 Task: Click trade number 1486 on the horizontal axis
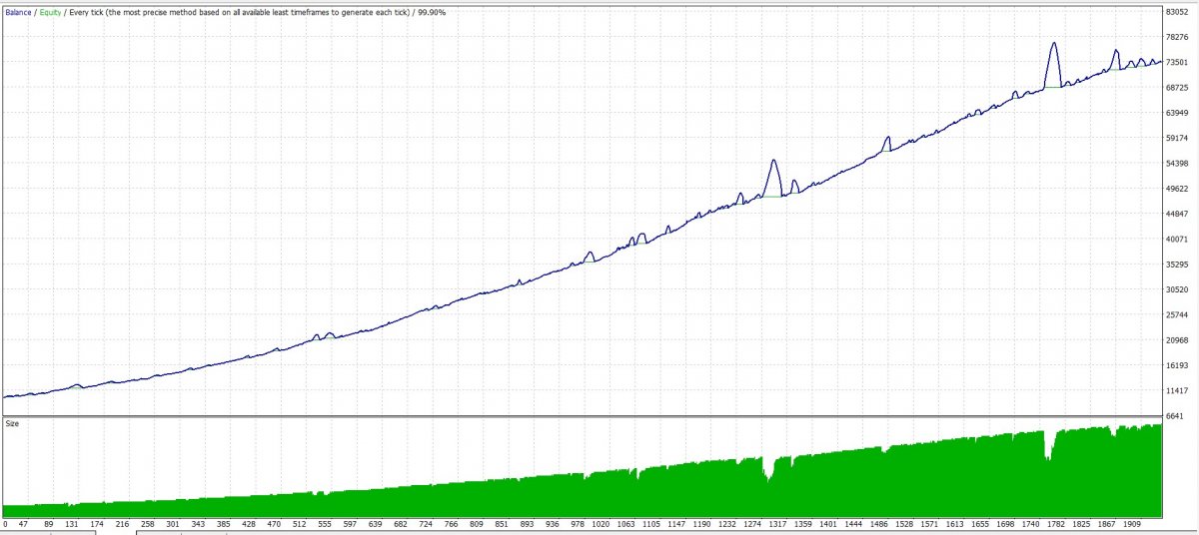point(879,523)
